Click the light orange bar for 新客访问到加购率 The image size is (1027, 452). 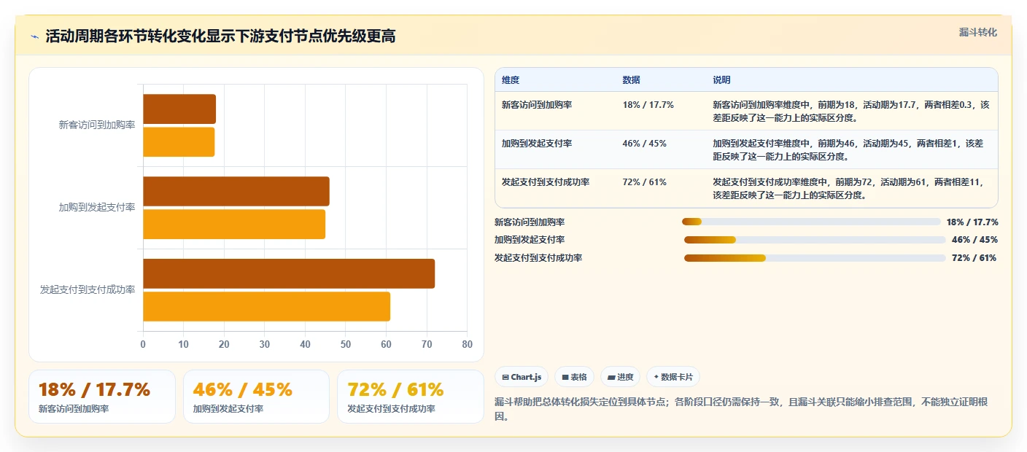179,141
